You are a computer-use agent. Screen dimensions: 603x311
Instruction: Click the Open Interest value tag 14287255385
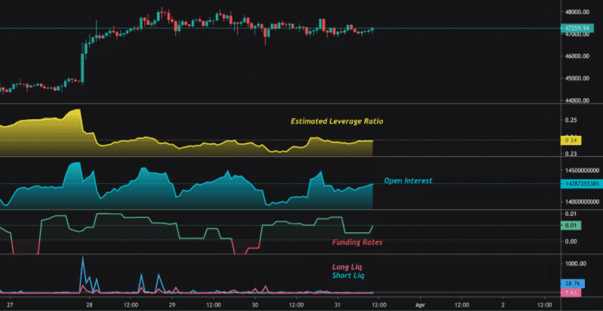(579, 183)
